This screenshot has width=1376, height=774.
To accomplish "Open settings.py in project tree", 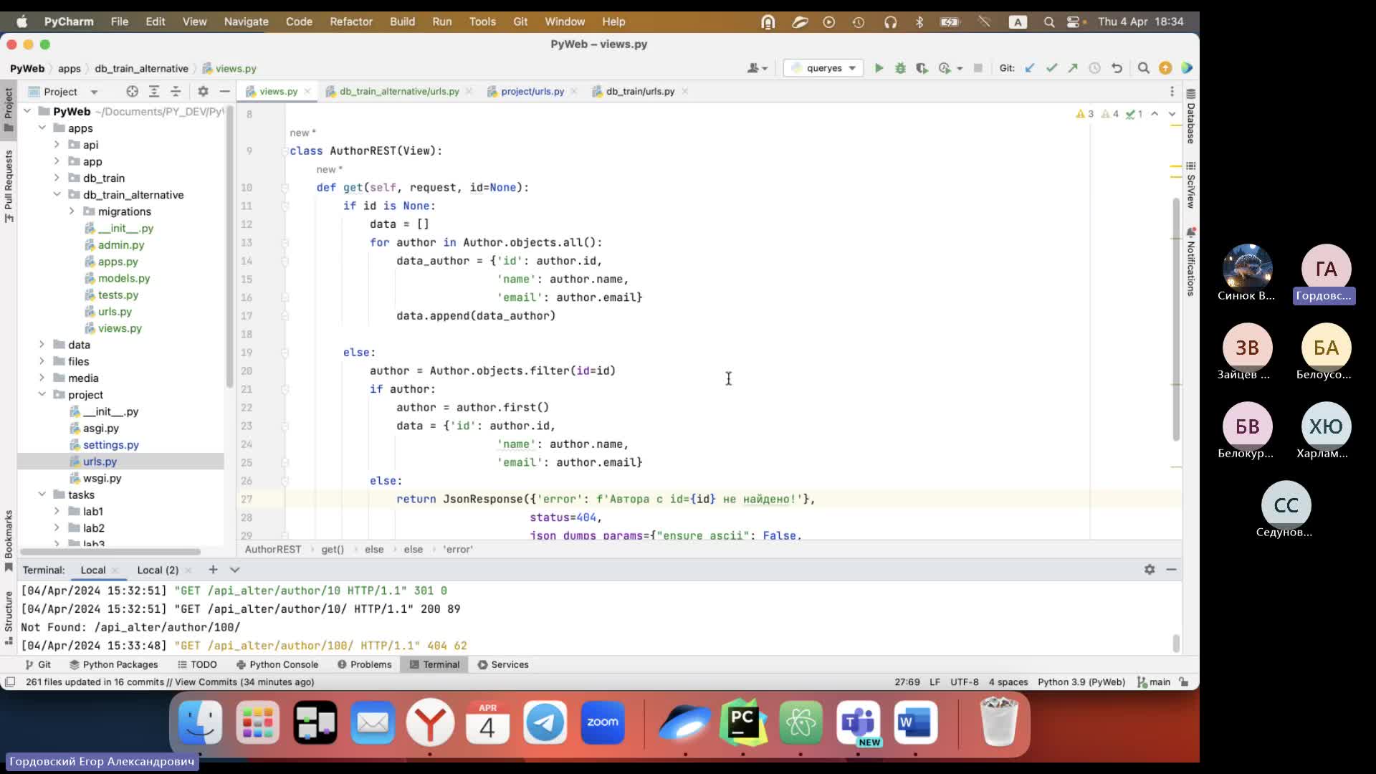I will pyautogui.click(x=111, y=444).
